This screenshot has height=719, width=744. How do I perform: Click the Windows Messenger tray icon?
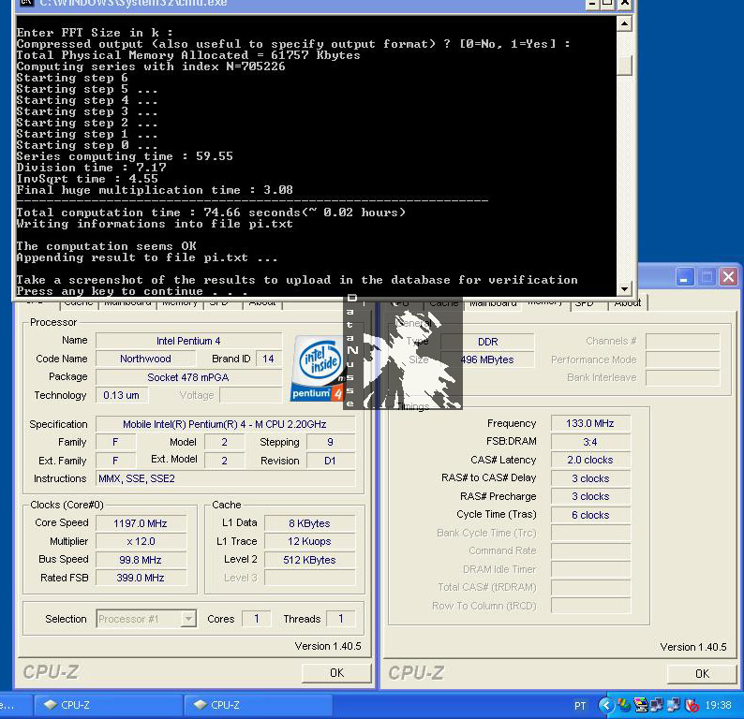click(x=624, y=705)
